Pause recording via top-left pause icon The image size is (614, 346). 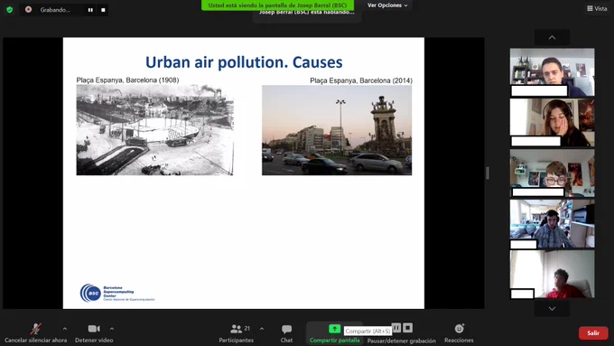coord(90,10)
